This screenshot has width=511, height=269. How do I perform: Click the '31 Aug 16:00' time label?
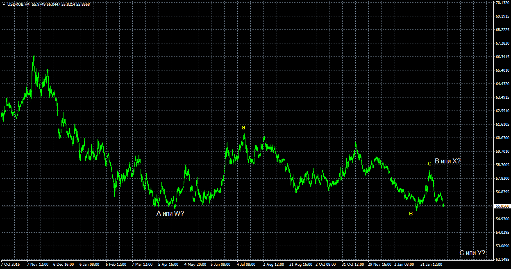pyautogui.click(x=301, y=264)
